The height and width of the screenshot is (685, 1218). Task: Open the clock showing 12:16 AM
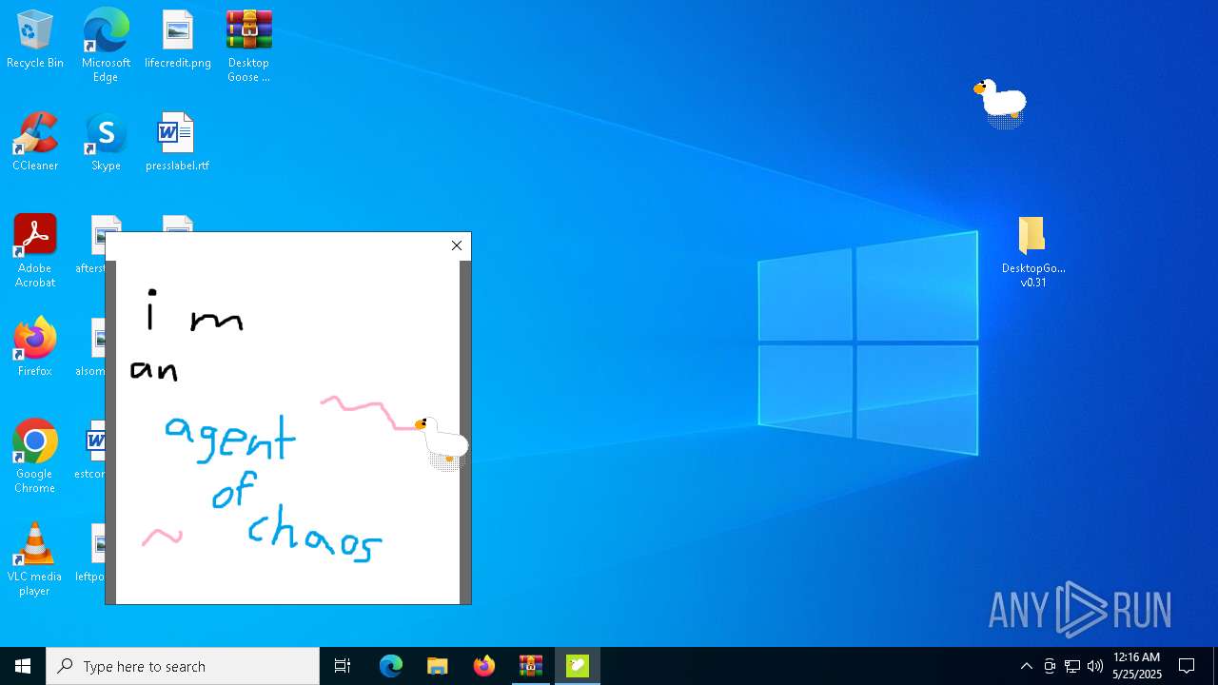pyautogui.click(x=1137, y=666)
